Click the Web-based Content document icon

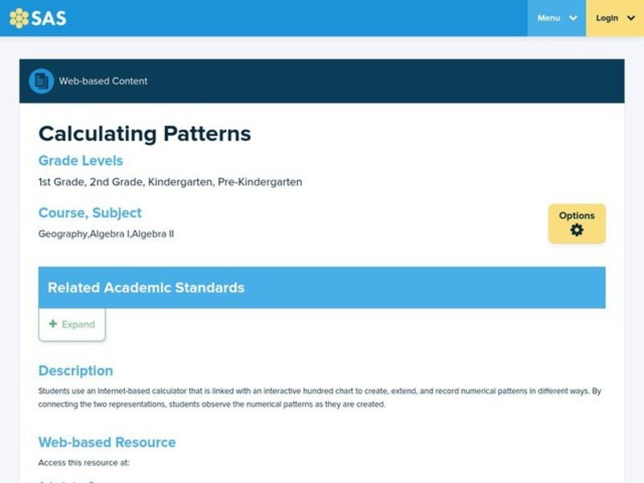click(x=39, y=80)
